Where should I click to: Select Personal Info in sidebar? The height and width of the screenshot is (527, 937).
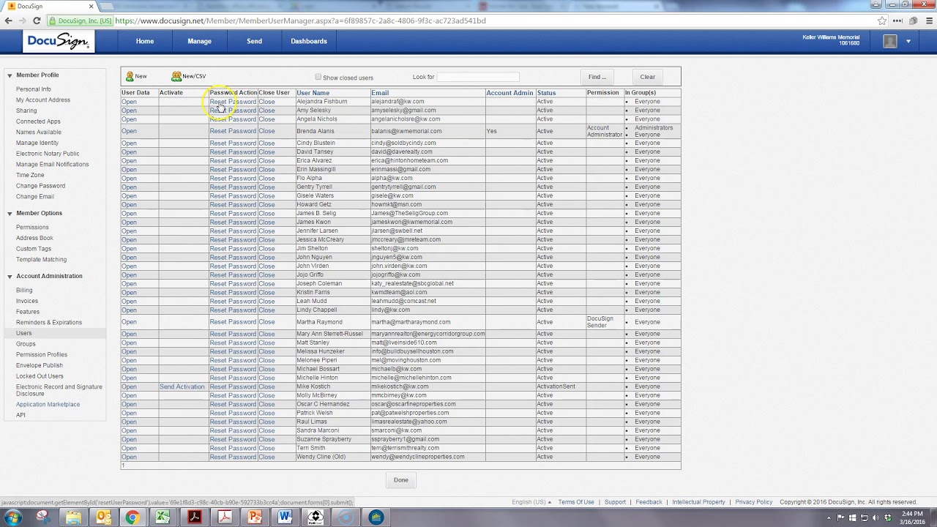pyautogui.click(x=34, y=89)
